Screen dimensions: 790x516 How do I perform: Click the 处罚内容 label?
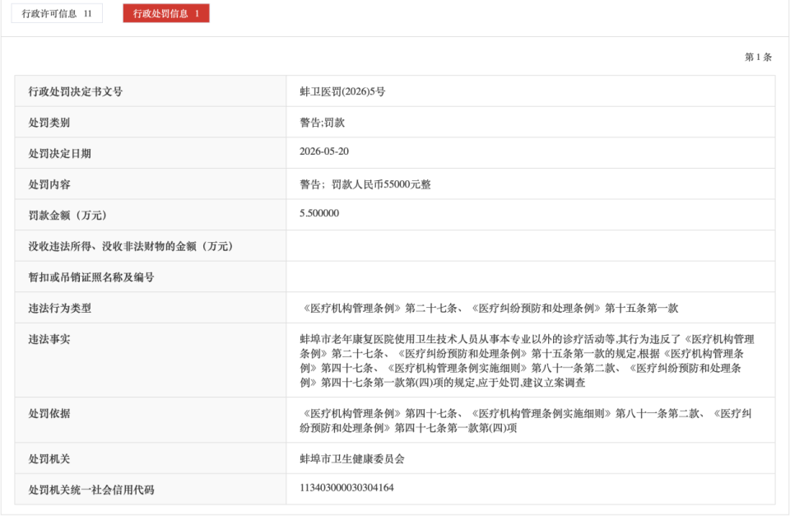pos(49,184)
